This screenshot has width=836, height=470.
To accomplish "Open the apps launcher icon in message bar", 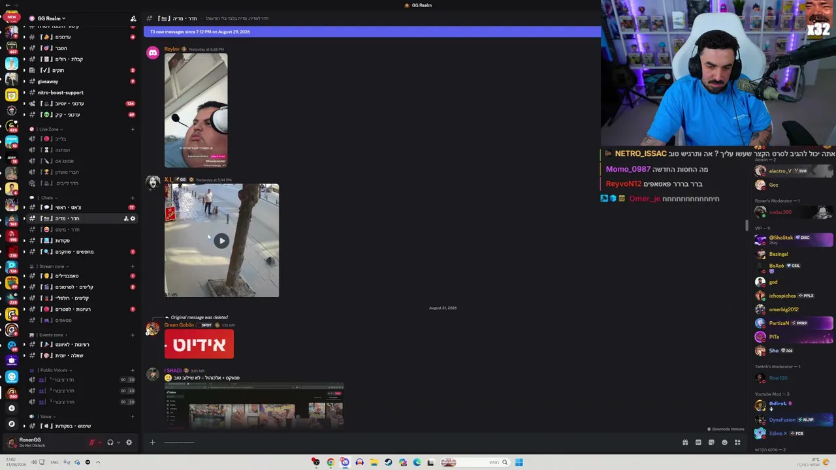I will [x=737, y=443].
